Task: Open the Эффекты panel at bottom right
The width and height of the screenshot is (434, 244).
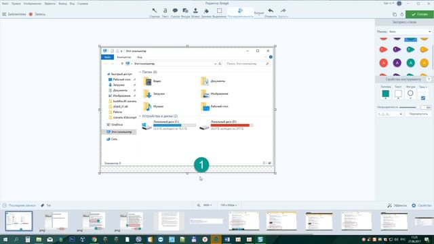Action: coord(397,205)
